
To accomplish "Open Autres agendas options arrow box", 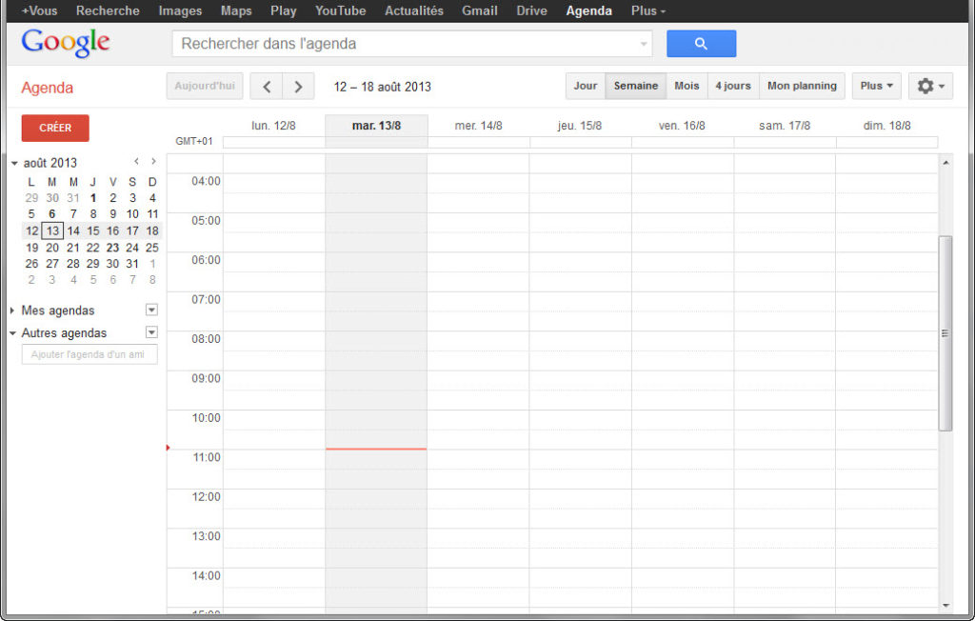I will 151,332.
